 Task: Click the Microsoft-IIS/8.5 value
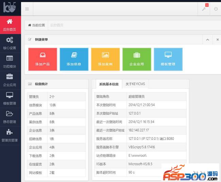tap(140, 164)
